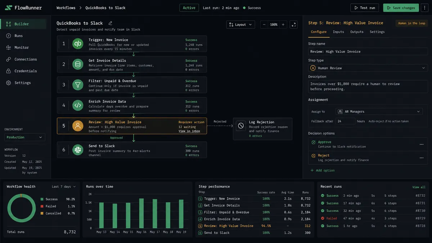This screenshot has height=243, width=432.
Task: Switch to the Configure tab
Action: coord(319,32)
